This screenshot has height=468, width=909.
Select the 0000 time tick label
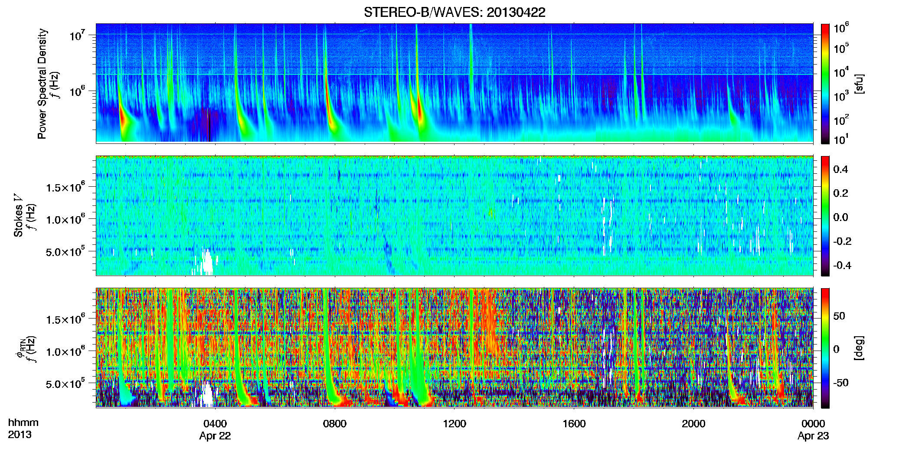point(813,424)
